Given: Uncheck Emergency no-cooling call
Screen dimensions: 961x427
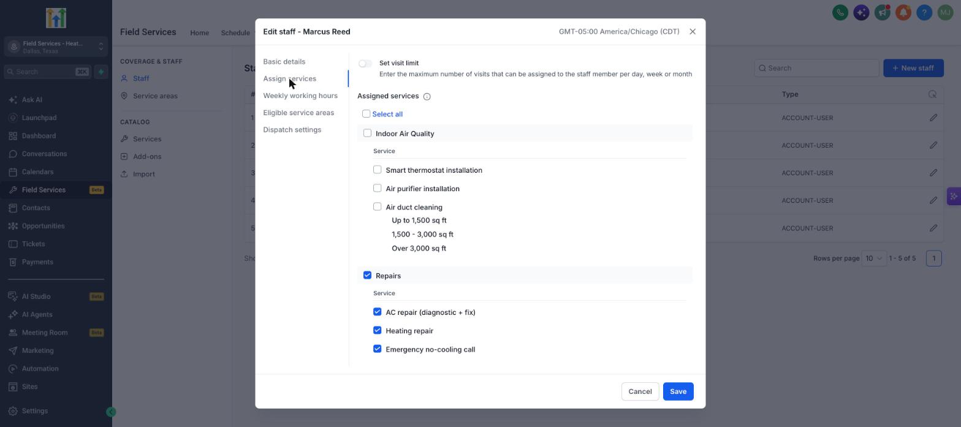Looking at the screenshot, I should click(x=378, y=349).
